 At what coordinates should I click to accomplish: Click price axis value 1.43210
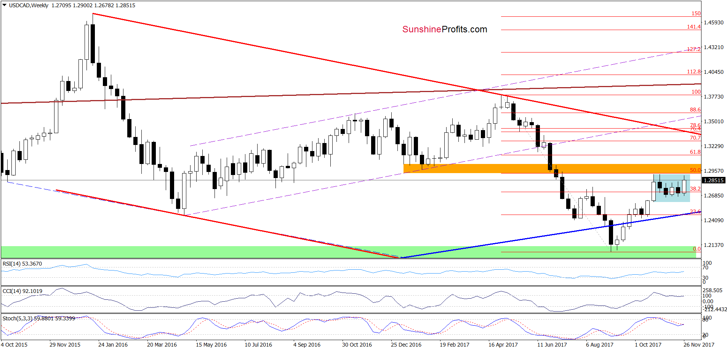point(713,47)
